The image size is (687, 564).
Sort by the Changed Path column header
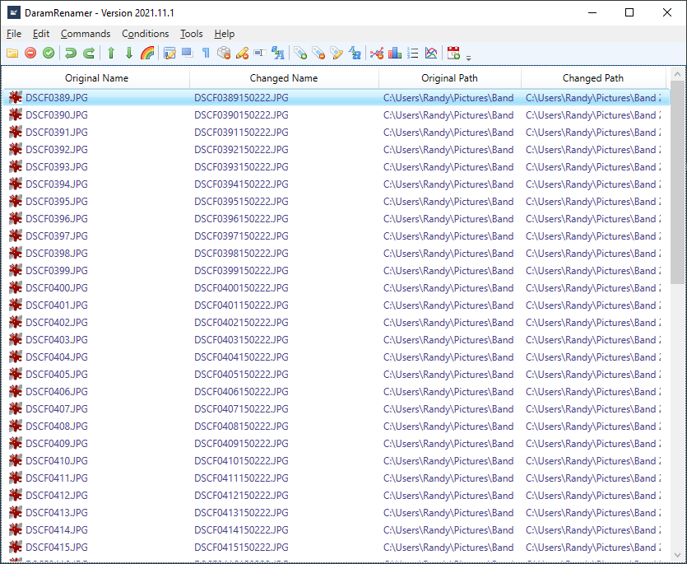(593, 78)
